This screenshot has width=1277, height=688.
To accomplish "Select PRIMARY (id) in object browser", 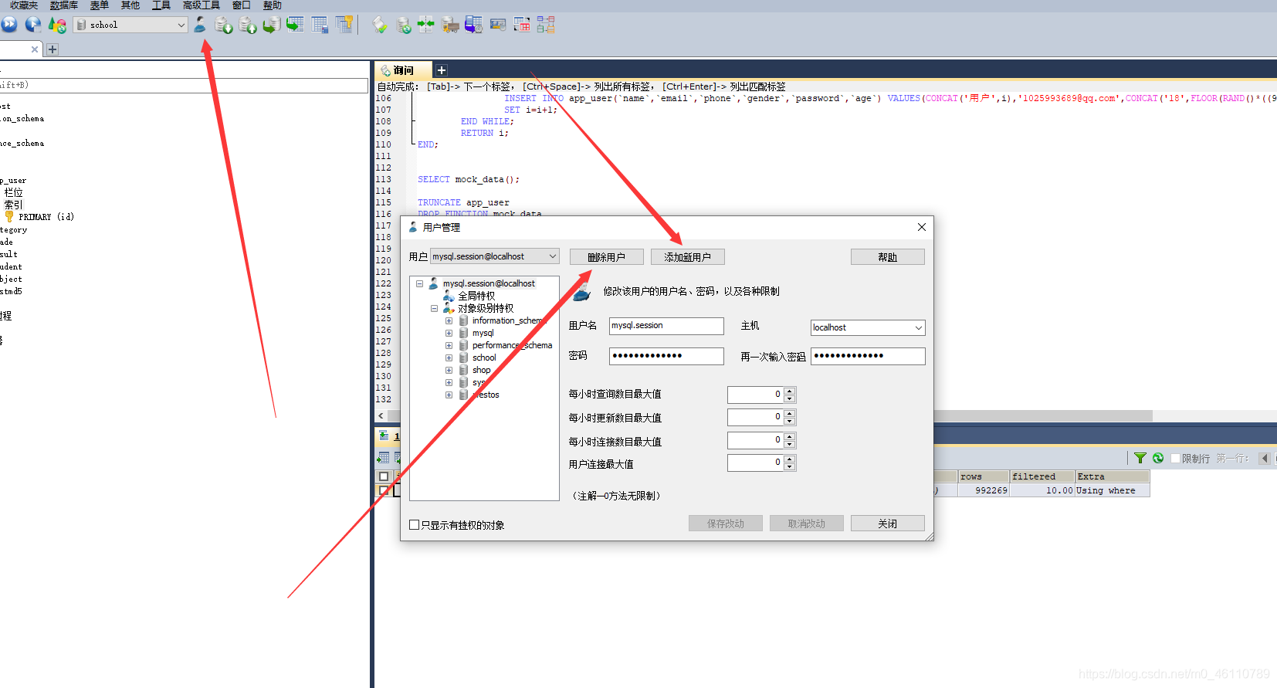I will [x=46, y=217].
